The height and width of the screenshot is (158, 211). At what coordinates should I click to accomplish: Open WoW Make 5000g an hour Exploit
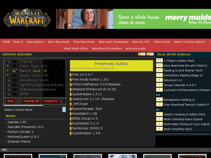tap(187, 124)
